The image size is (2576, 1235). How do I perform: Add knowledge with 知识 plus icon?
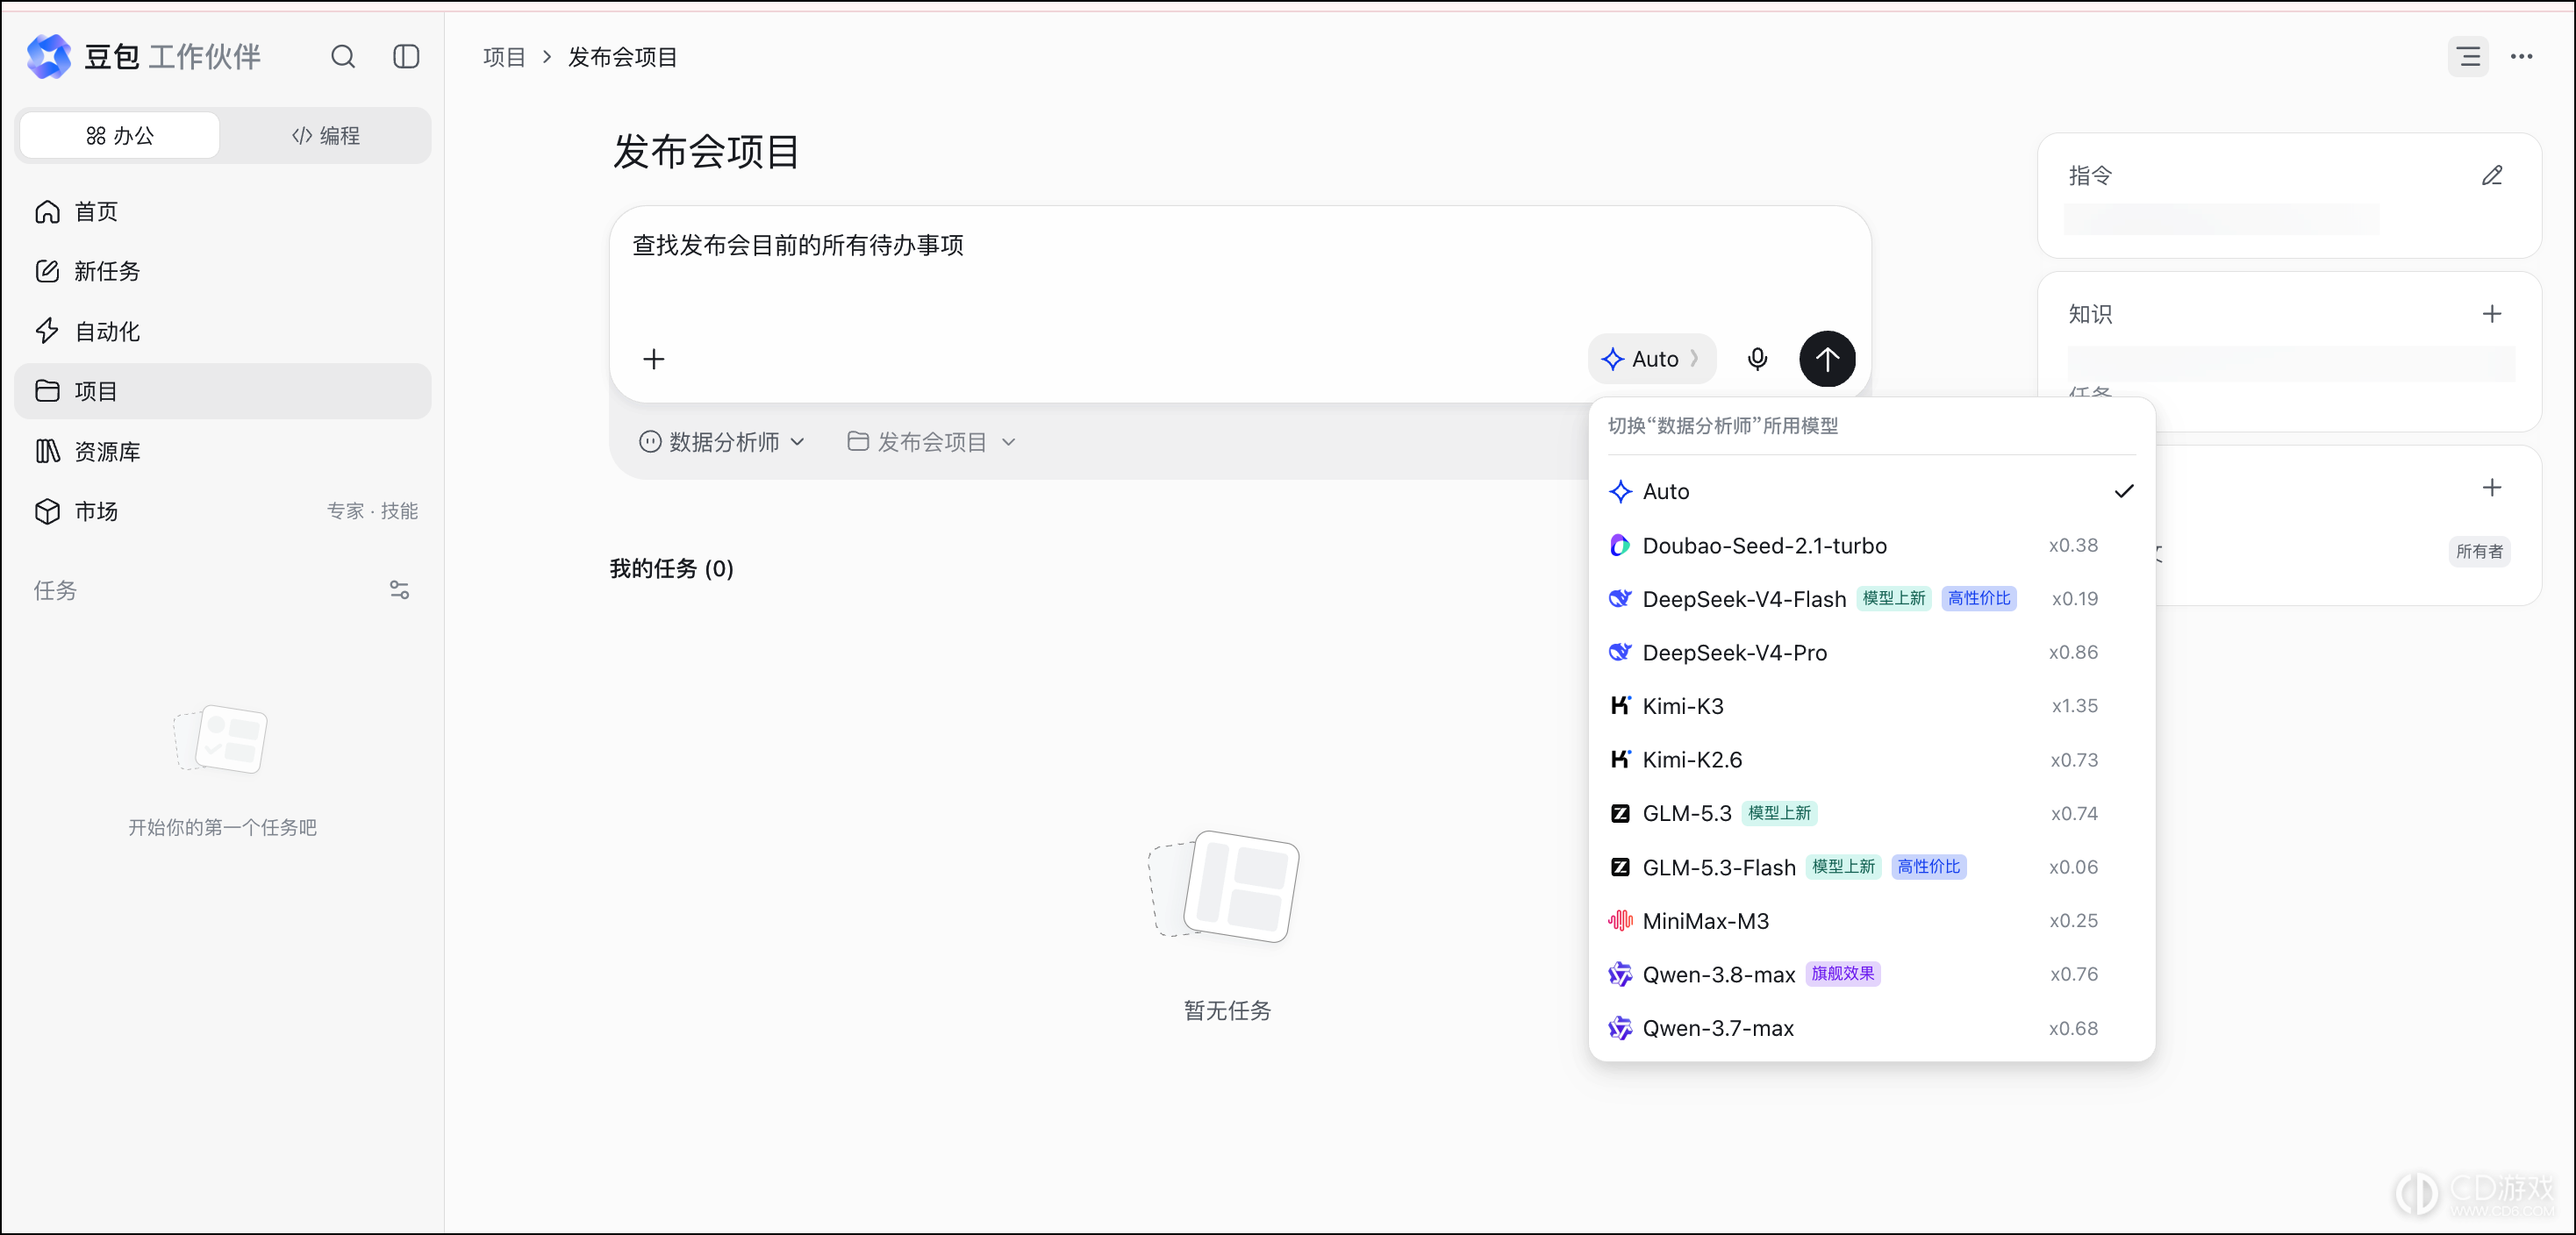tap(2492, 314)
